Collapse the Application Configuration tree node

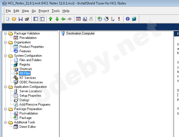5,87
